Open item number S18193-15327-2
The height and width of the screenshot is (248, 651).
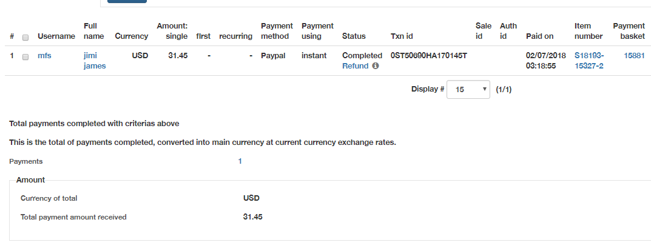[x=589, y=61]
